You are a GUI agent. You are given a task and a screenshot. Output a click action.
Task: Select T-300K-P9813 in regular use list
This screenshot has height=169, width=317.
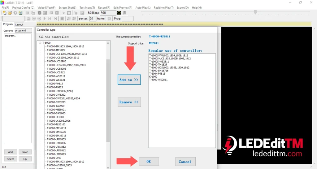click(x=157, y=74)
